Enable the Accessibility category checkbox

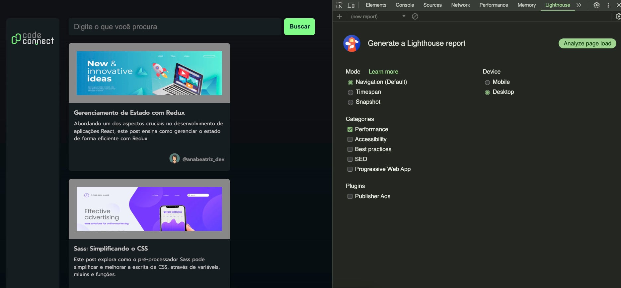coord(350,140)
